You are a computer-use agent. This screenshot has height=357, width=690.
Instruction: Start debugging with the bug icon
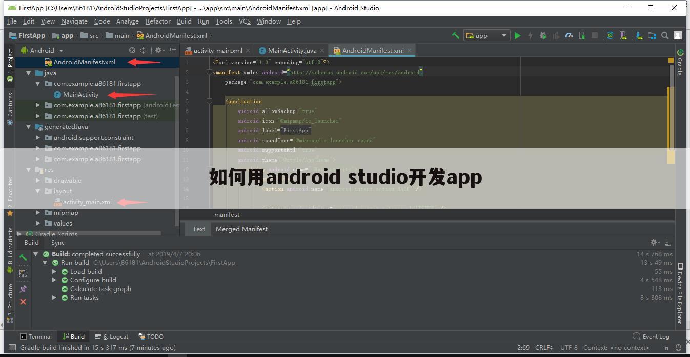543,35
